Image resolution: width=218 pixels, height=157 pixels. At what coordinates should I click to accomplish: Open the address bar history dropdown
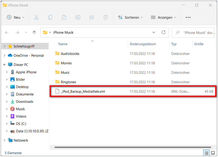(x=154, y=32)
